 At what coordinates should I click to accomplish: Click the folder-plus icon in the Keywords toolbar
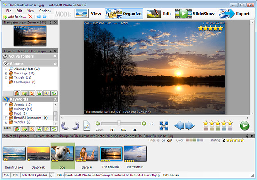[x=24, y=129]
